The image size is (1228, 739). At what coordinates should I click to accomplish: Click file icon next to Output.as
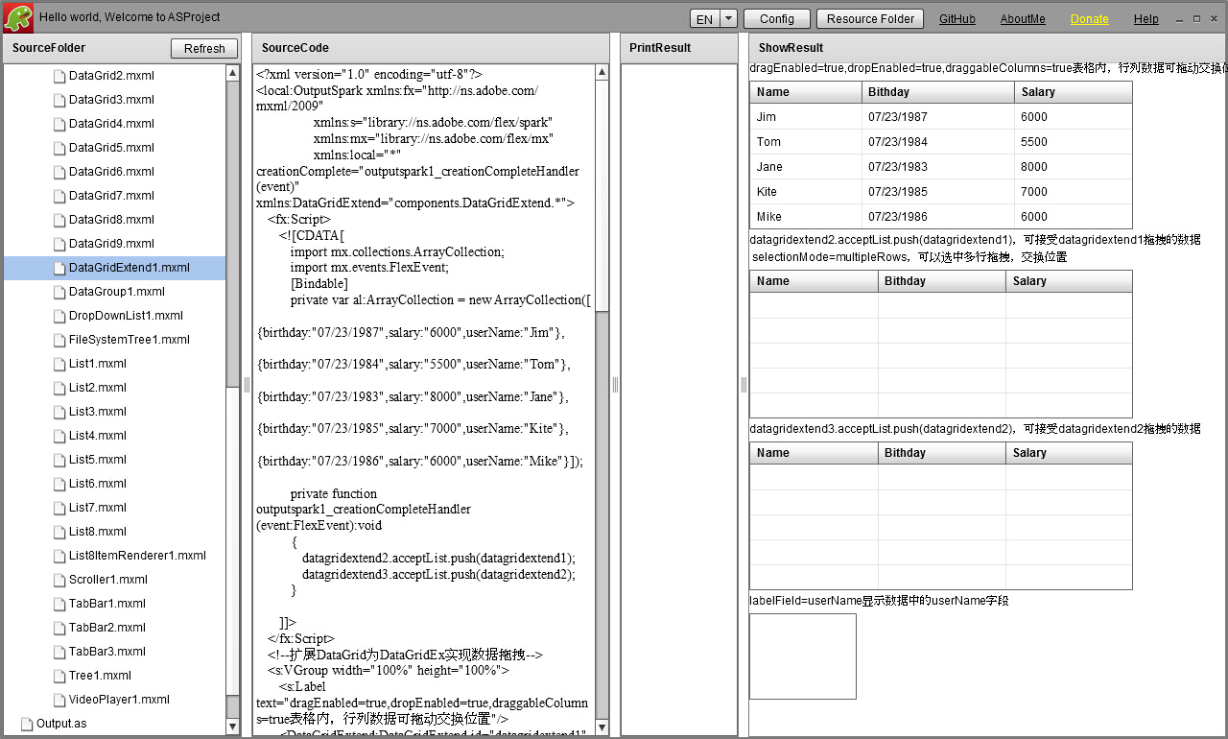click(26, 724)
